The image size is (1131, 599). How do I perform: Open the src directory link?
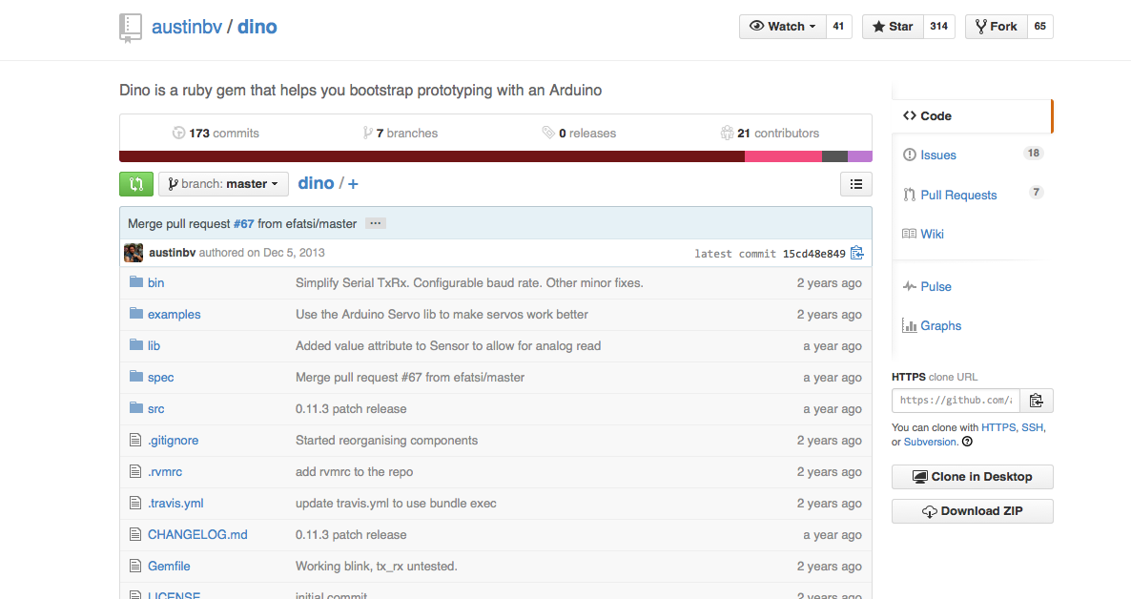[x=155, y=408]
